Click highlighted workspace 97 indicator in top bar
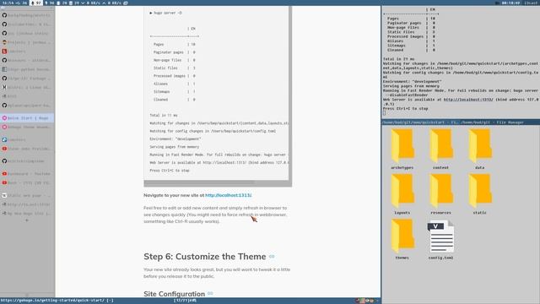This screenshot has height=304, width=540. pos(35,3)
